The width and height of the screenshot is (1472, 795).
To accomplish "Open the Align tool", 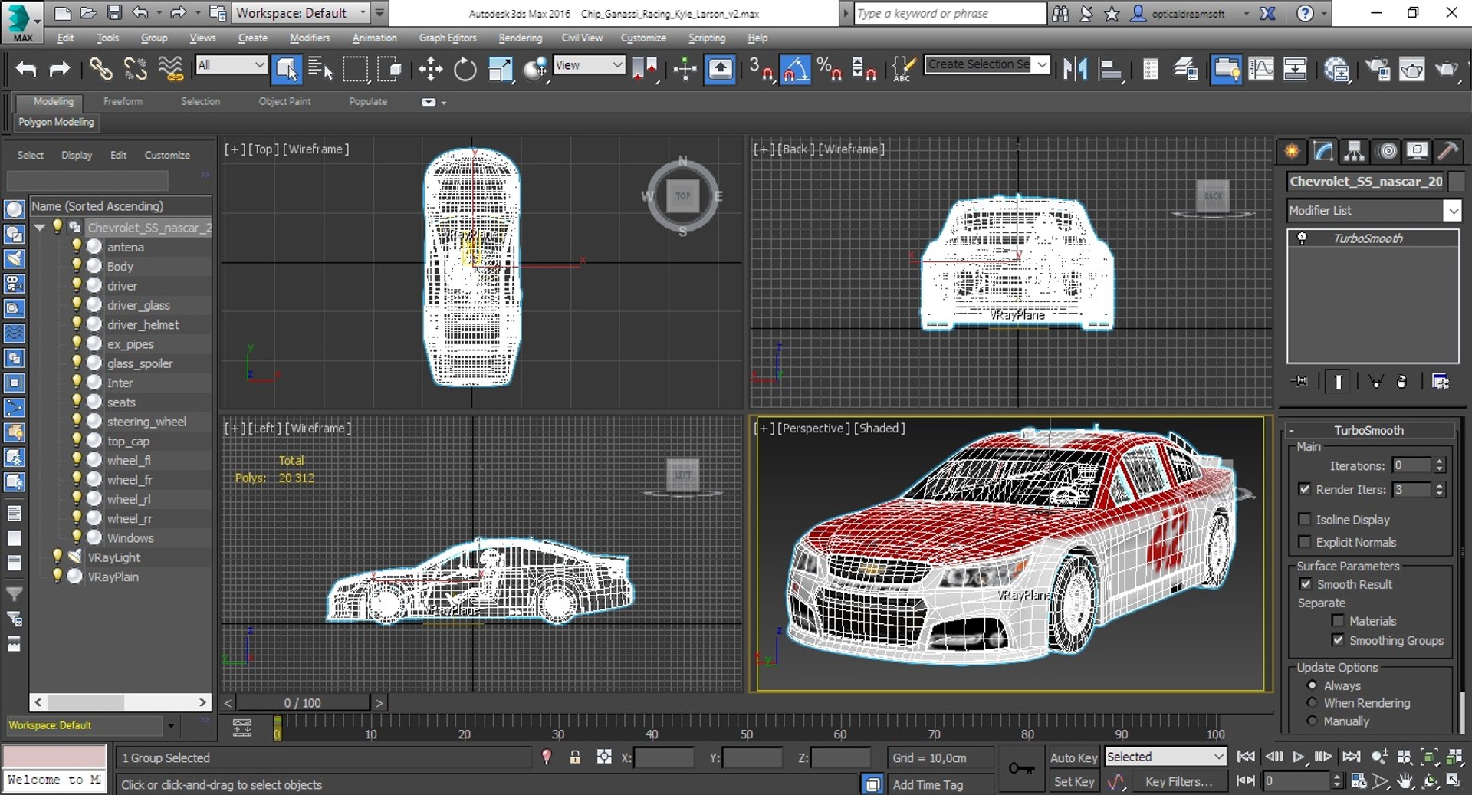I will 1109,69.
